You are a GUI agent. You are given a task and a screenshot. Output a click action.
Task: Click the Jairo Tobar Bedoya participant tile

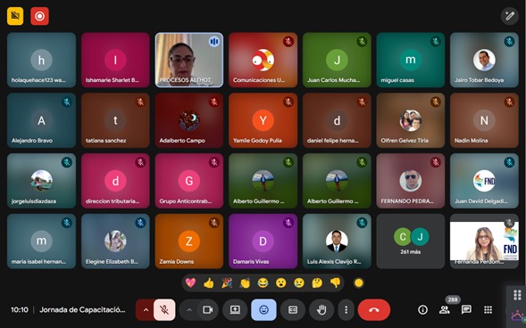pos(484,60)
